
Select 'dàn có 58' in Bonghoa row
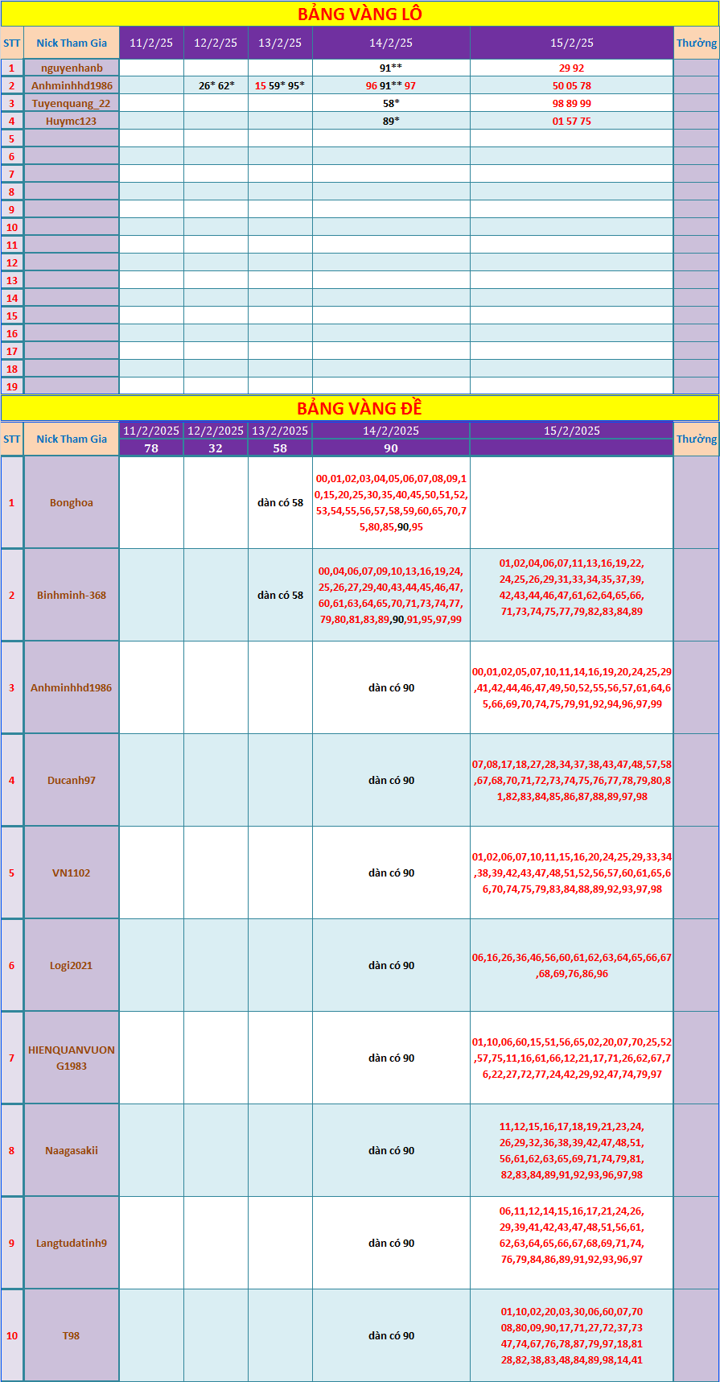(280, 502)
